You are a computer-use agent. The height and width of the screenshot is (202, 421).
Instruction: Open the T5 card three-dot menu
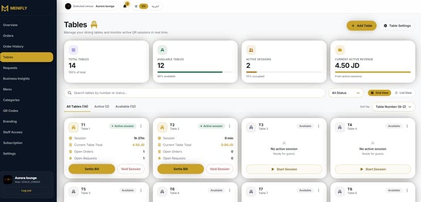(141, 191)
